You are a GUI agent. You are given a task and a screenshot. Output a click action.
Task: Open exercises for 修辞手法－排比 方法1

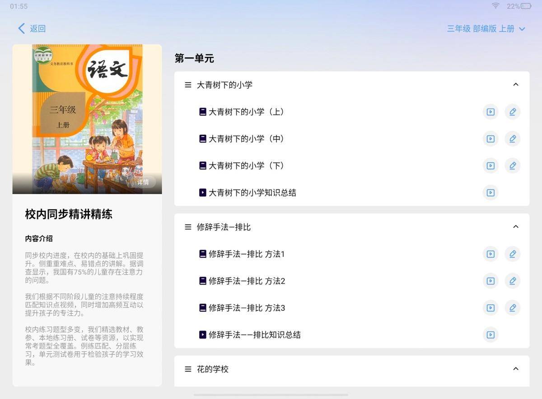(x=513, y=254)
